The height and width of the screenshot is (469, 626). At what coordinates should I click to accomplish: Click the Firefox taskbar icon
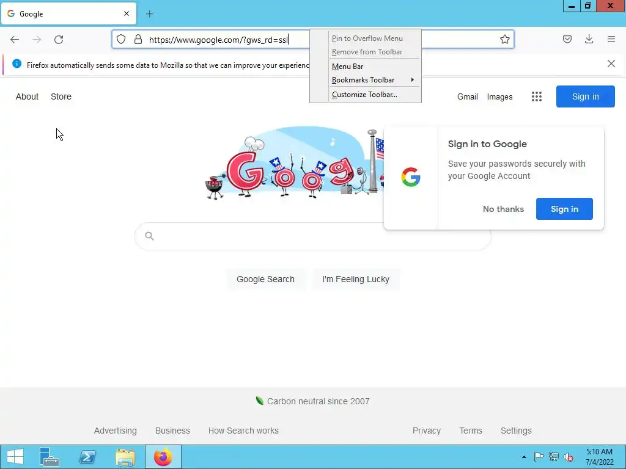[x=163, y=457]
